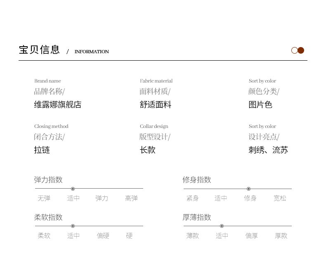
Task: Click the 宝贝信息 heading
Action: pos(39,50)
